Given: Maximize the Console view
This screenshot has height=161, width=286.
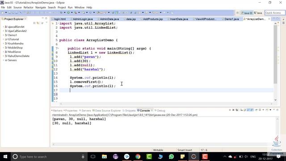Looking at the screenshot, I should click(x=278, y=110).
